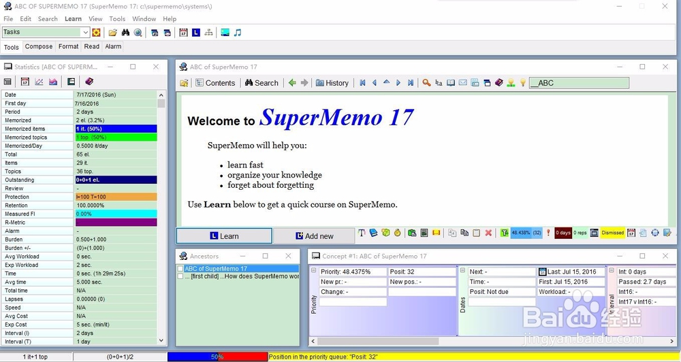The height and width of the screenshot is (362, 681).
Task: Open the Learn menu
Action: [73, 18]
